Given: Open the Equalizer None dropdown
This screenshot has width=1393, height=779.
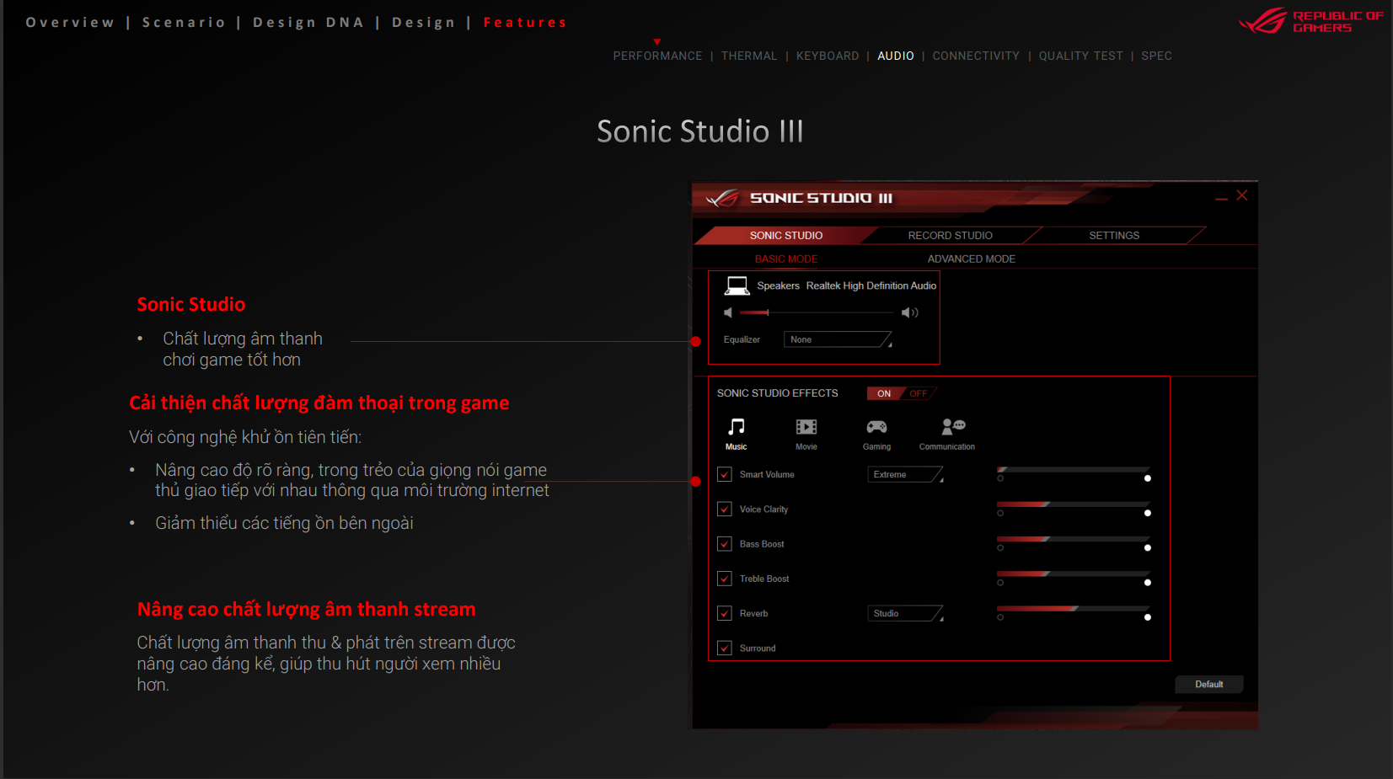Looking at the screenshot, I should pyautogui.click(x=838, y=339).
